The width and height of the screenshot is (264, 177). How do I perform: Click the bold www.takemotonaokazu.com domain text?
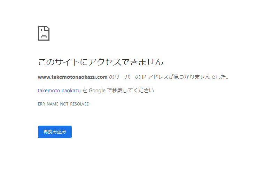(x=72, y=77)
